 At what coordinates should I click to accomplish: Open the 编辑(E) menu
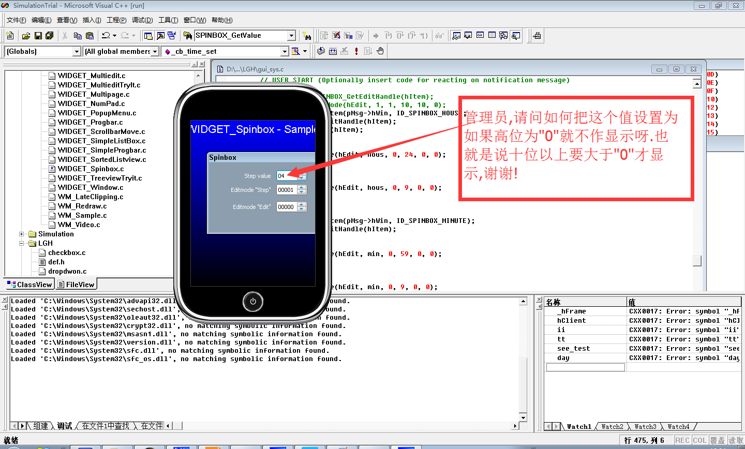[41, 20]
